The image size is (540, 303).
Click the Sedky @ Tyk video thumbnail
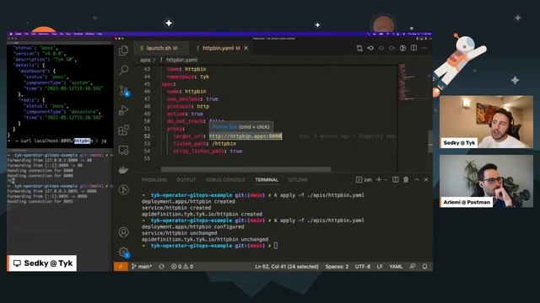(486, 122)
